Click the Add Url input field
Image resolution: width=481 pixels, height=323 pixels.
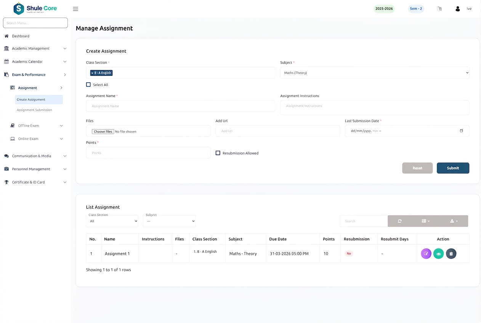click(x=277, y=131)
